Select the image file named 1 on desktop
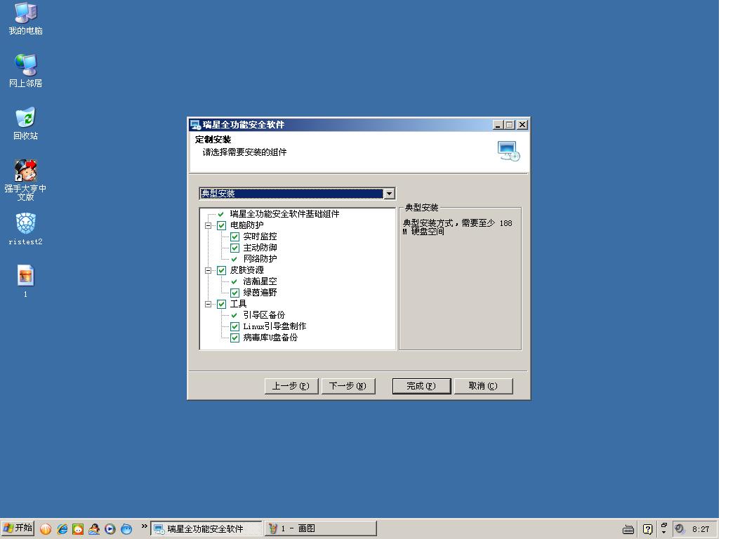The width and height of the screenshot is (747, 539). (26, 281)
